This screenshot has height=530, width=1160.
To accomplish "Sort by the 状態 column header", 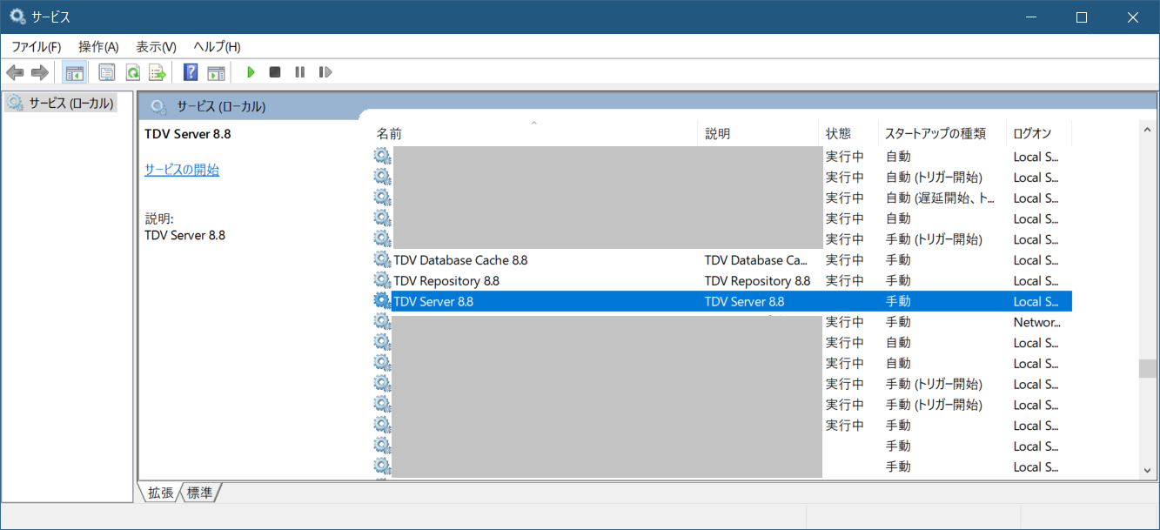I will (x=848, y=133).
